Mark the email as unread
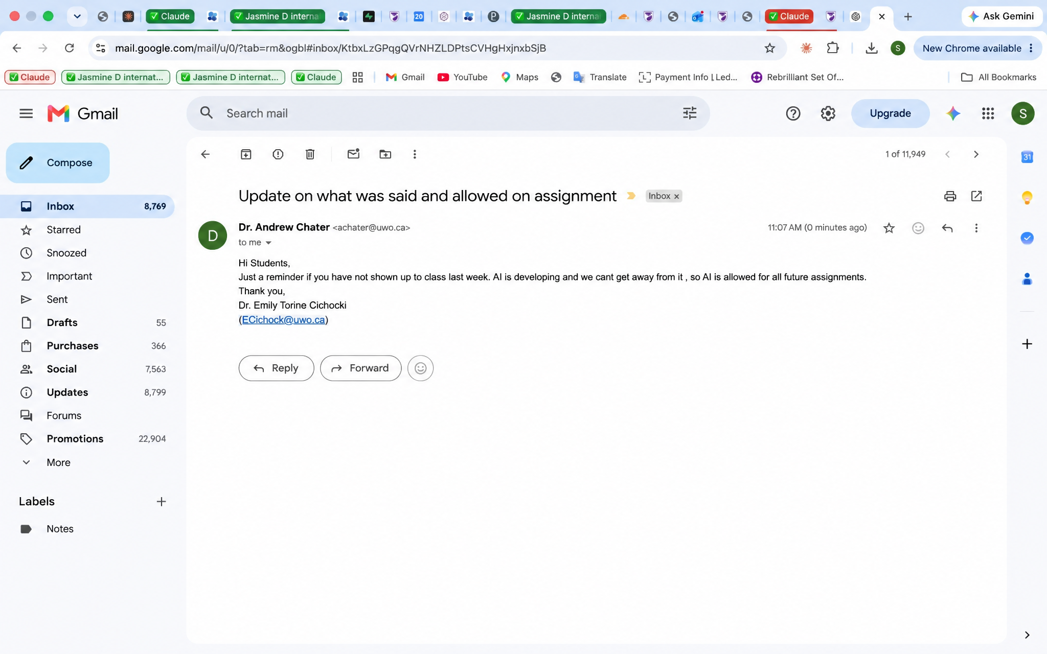This screenshot has height=654, width=1047. (353, 154)
